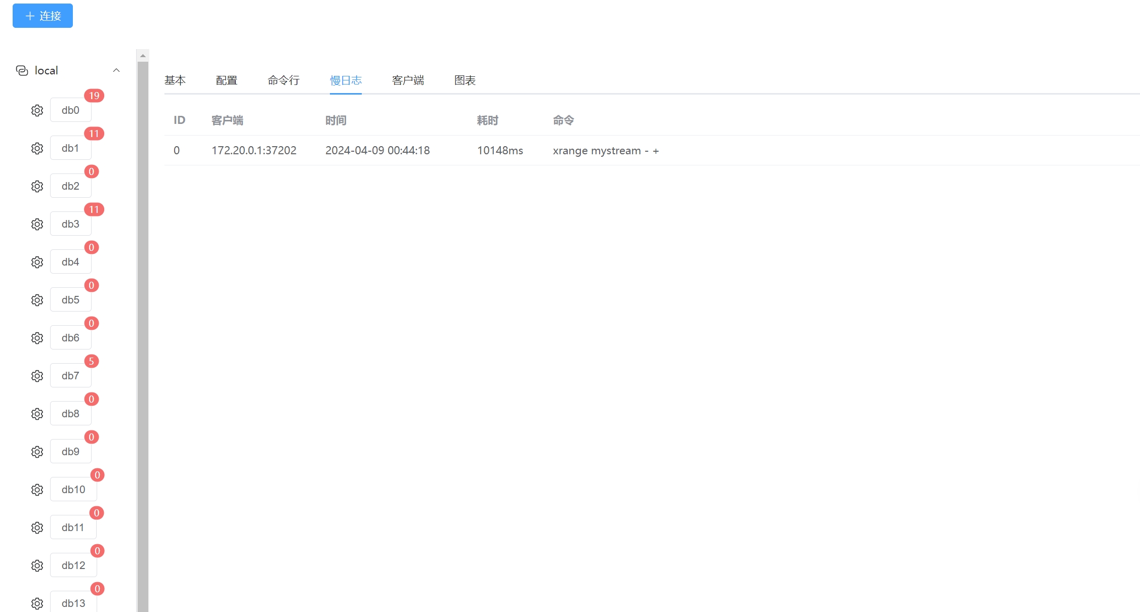Switch to the 基本 tab
This screenshot has height=612, width=1140.
(x=175, y=80)
